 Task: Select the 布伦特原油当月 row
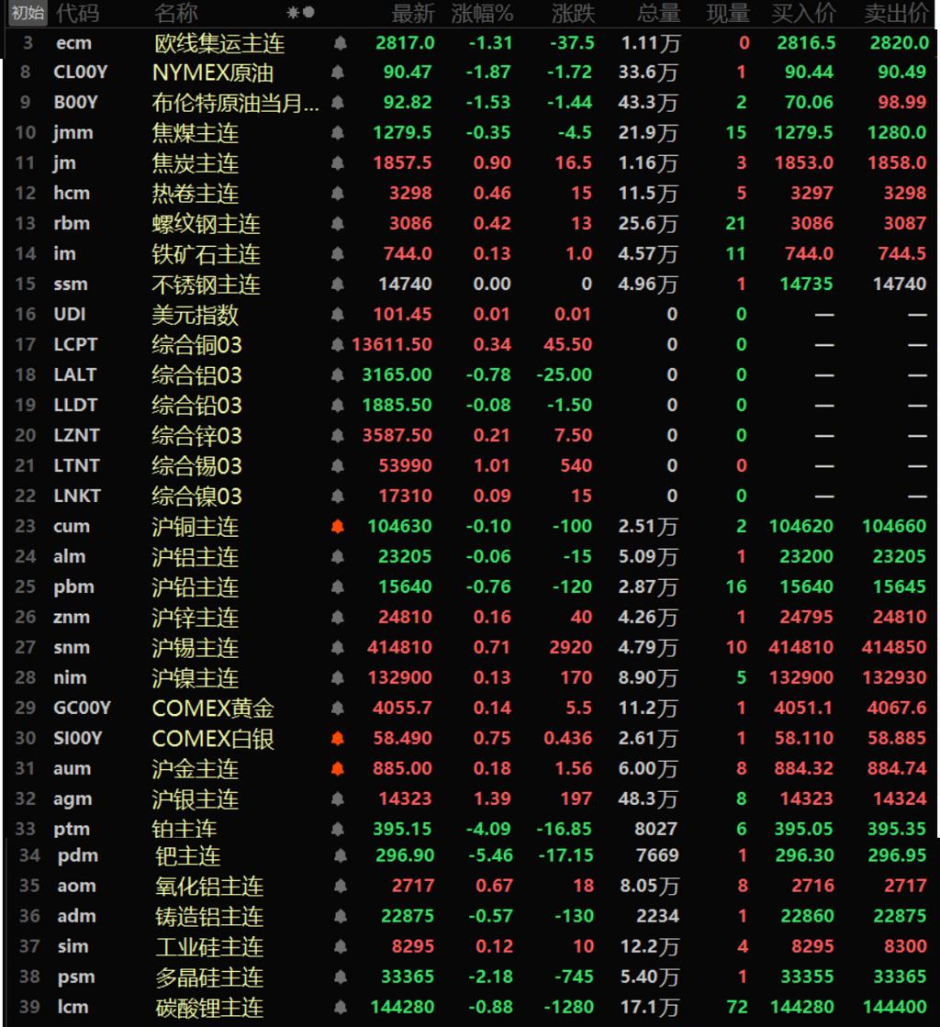[472, 103]
